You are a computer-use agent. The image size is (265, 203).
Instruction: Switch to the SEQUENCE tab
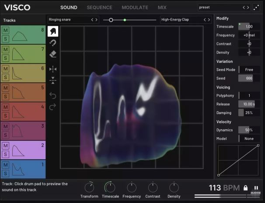point(99,7)
